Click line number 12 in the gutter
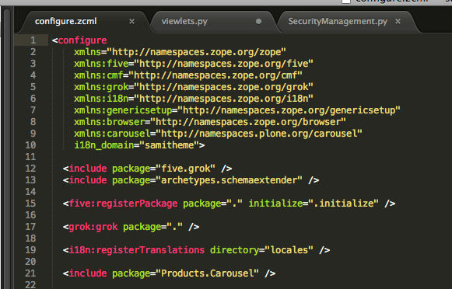The image size is (452, 289). (x=30, y=169)
